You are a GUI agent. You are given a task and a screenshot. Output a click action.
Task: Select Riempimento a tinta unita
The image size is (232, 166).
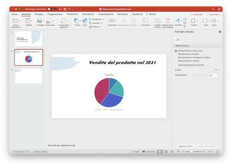tap(176, 51)
